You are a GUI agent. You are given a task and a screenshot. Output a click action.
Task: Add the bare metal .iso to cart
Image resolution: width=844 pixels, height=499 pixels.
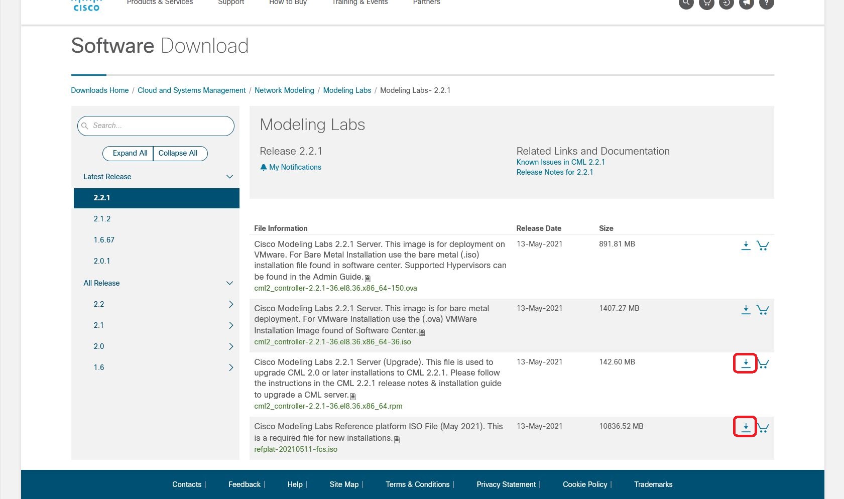[763, 310]
